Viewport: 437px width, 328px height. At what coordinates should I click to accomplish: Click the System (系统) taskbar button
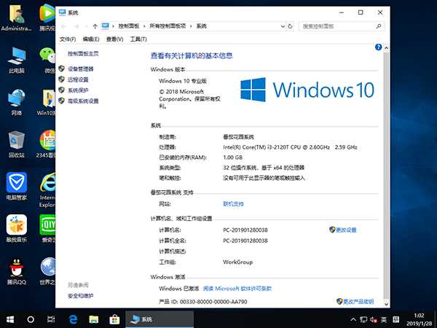tap(160, 319)
